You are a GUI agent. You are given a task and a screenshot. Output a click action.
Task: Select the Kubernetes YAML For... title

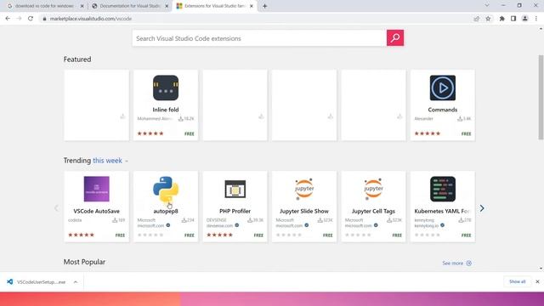(442, 211)
